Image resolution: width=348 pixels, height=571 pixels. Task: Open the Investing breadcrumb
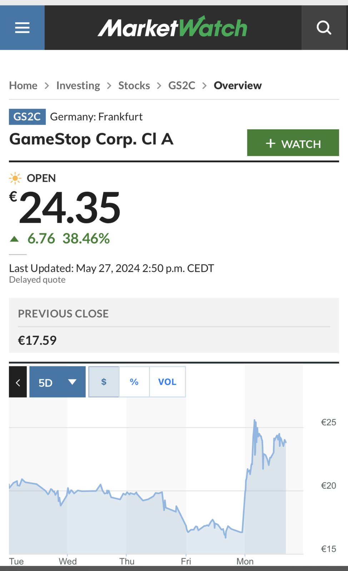[78, 85]
